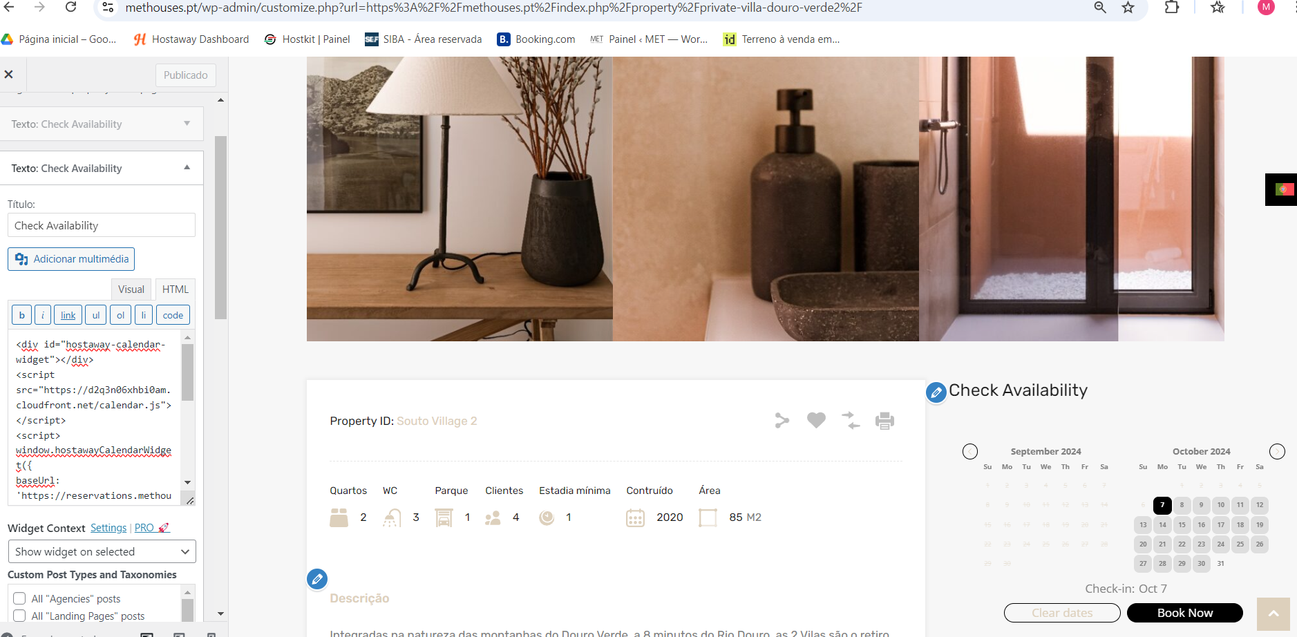
Task: Switch to the Visual editor tab
Action: 131,289
